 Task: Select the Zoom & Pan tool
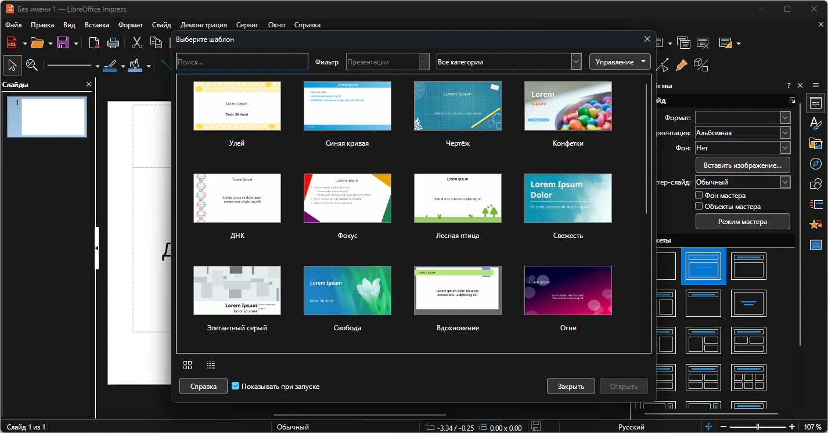(x=32, y=66)
